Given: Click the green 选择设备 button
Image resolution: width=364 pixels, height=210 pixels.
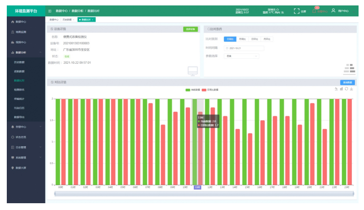Looking at the screenshot, I should (x=190, y=29).
